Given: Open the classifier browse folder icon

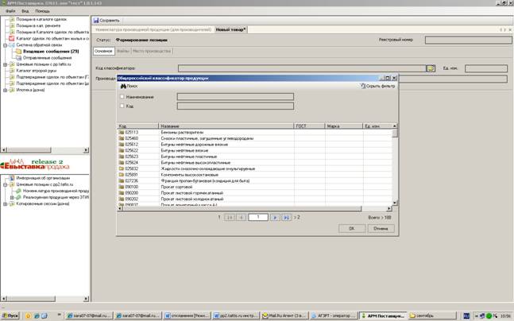Looking at the screenshot, I should point(431,68).
